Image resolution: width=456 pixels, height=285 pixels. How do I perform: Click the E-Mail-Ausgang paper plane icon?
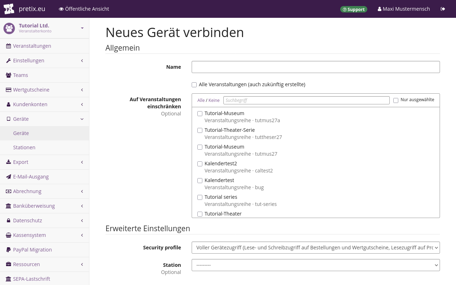tap(9, 177)
